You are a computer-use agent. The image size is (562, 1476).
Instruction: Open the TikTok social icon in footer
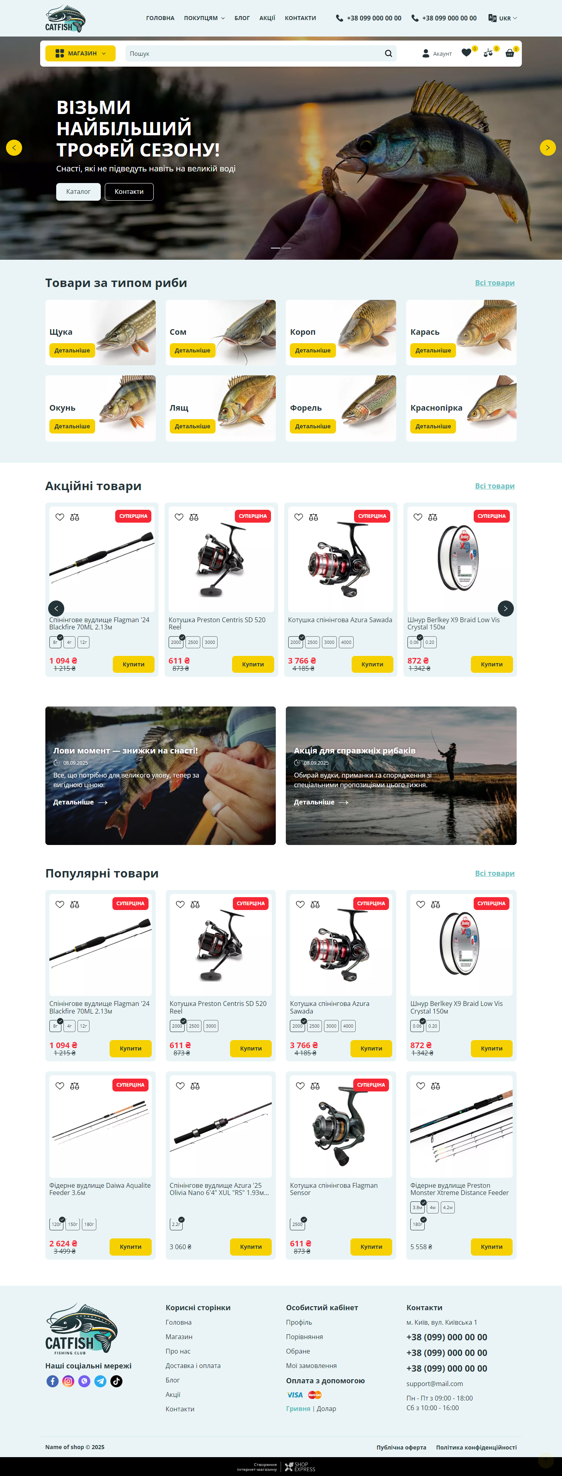click(x=116, y=1381)
